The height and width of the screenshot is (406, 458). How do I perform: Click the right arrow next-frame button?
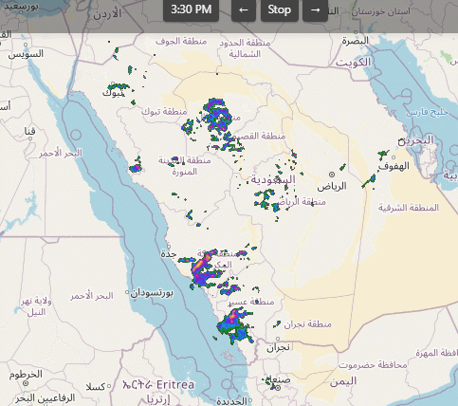(315, 10)
